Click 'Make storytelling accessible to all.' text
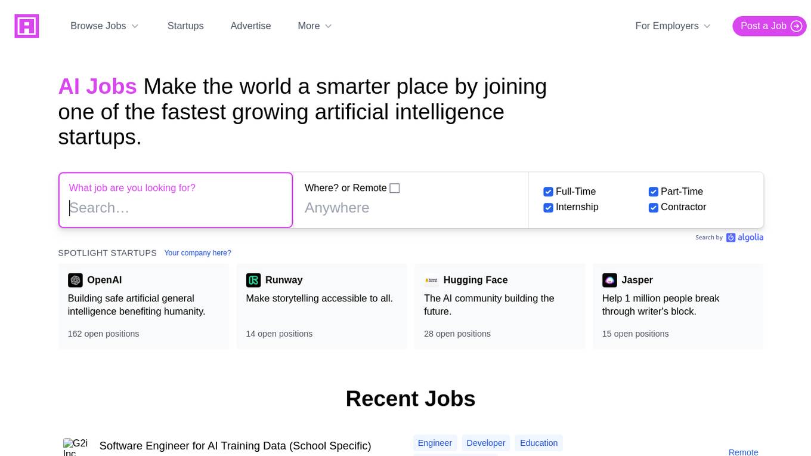 pos(319,298)
